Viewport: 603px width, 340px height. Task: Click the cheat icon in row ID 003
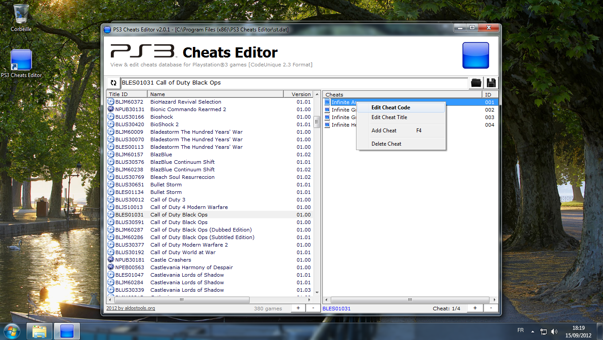[327, 117]
